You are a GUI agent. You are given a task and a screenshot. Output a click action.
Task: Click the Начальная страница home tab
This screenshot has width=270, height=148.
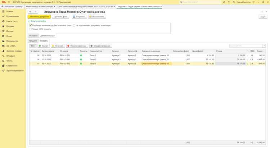(x=12, y=6)
